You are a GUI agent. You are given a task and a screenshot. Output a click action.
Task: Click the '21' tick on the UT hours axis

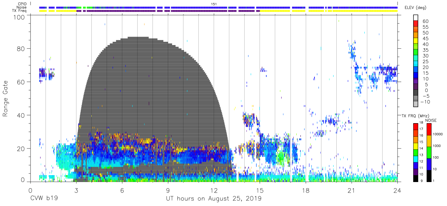point(351,190)
